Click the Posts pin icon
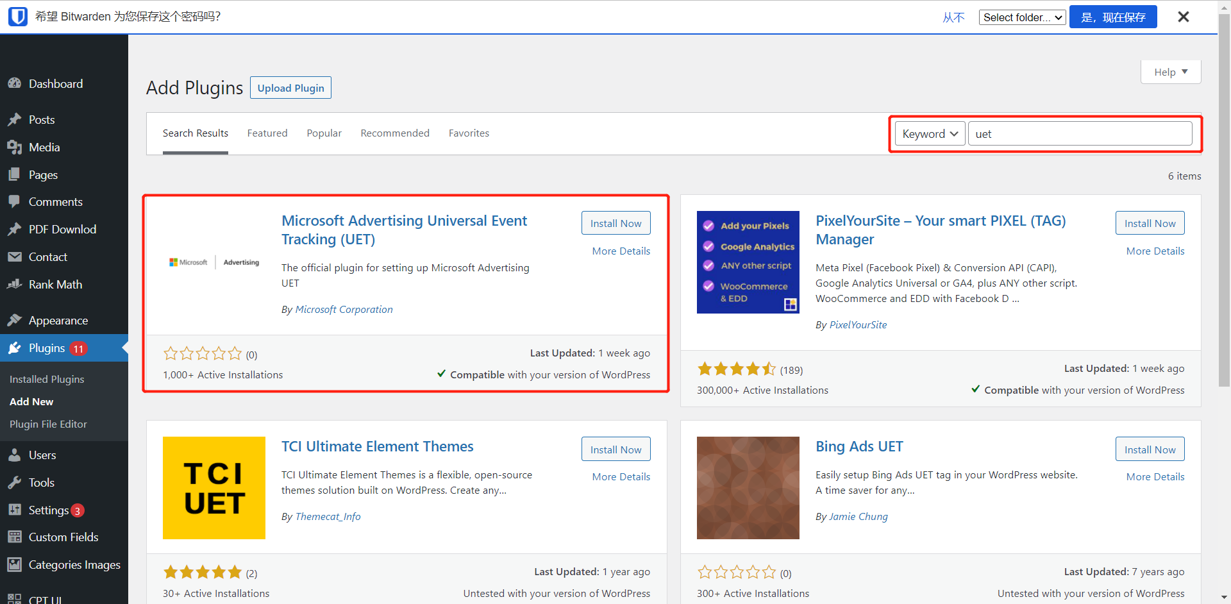 point(15,119)
